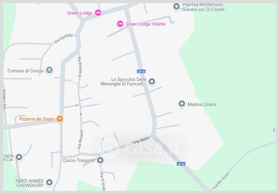Viewport: 279px width, 194px height.
Task: Click the Via Poletti G. street label
Action: coord(80,67)
